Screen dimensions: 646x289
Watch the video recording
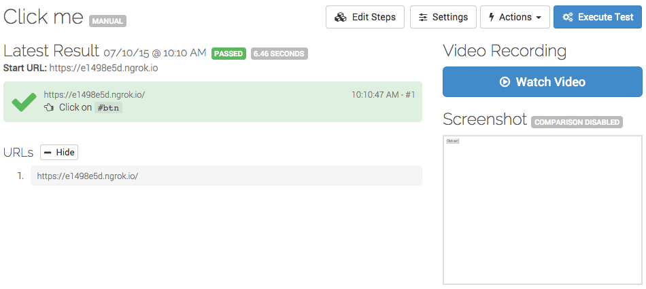[543, 82]
